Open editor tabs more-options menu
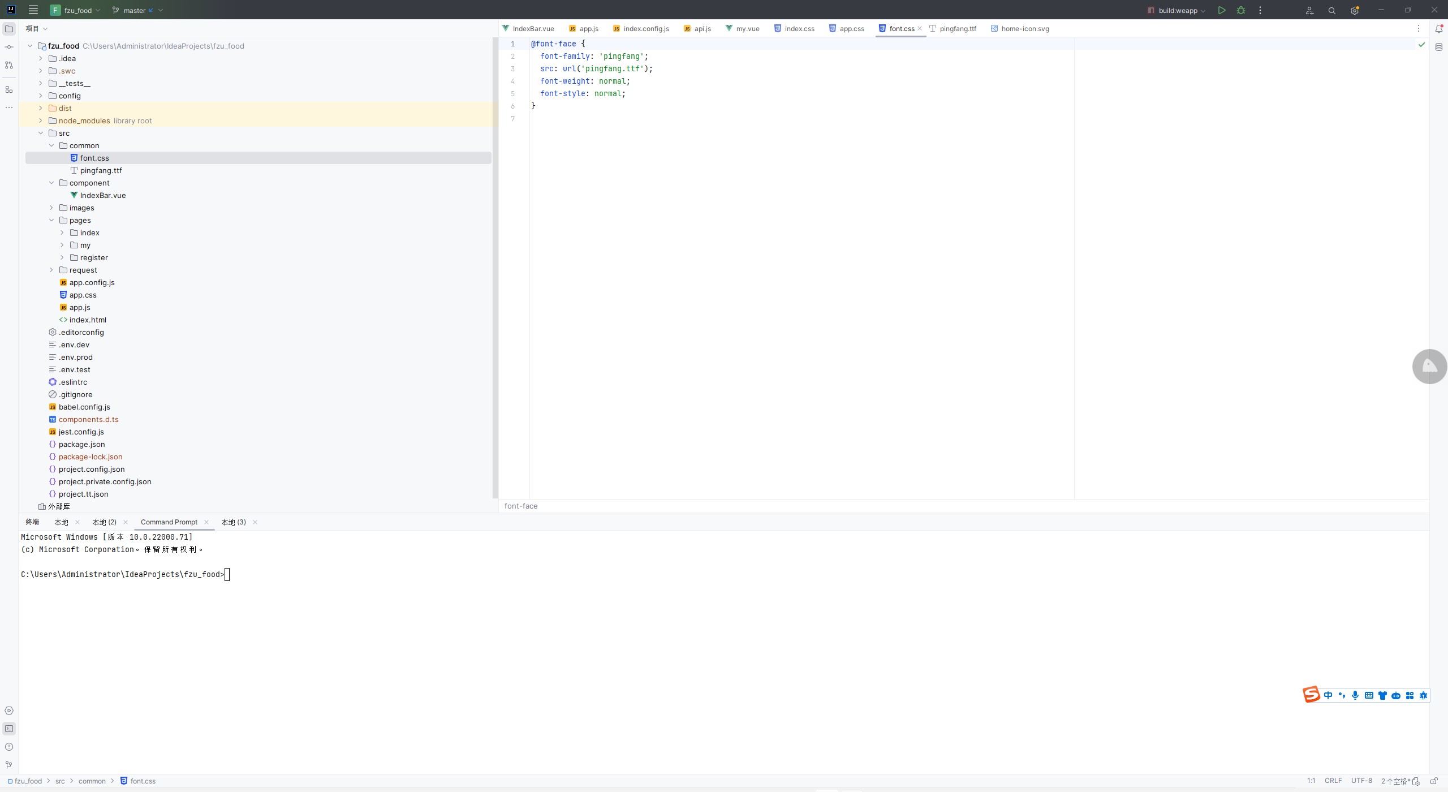This screenshot has width=1448, height=792. pyautogui.click(x=1419, y=28)
